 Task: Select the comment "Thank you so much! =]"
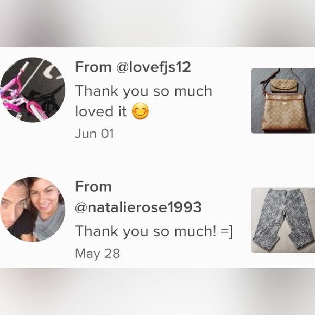(154, 231)
